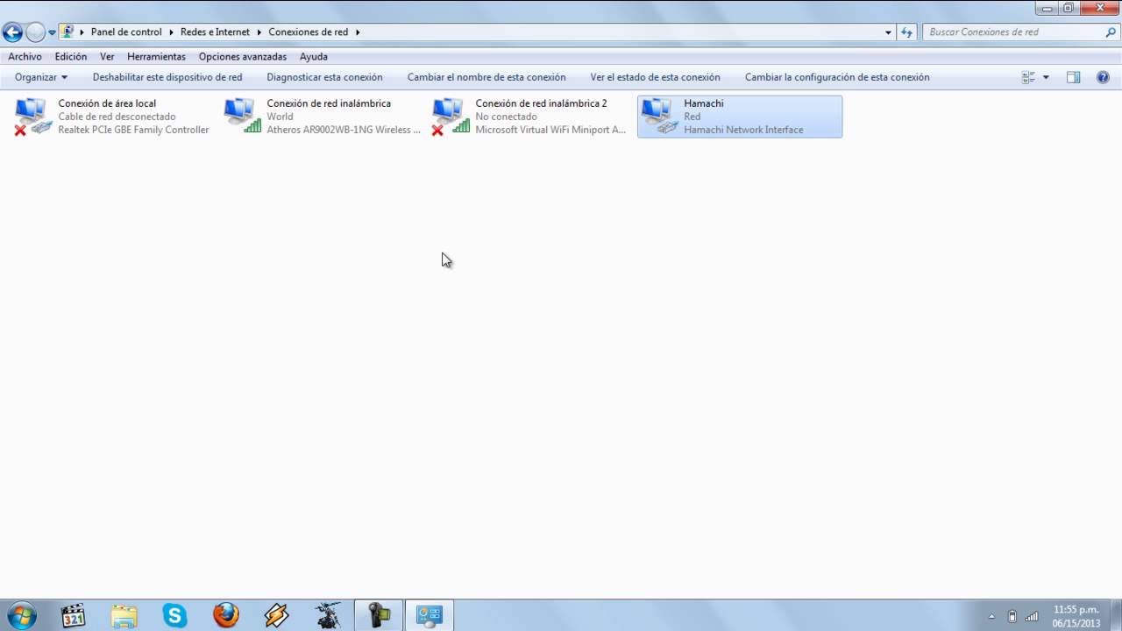Image resolution: width=1122 pixels, height=631 pixels.
Task: Click the address bar refresh button
Action: click(907, 32)
